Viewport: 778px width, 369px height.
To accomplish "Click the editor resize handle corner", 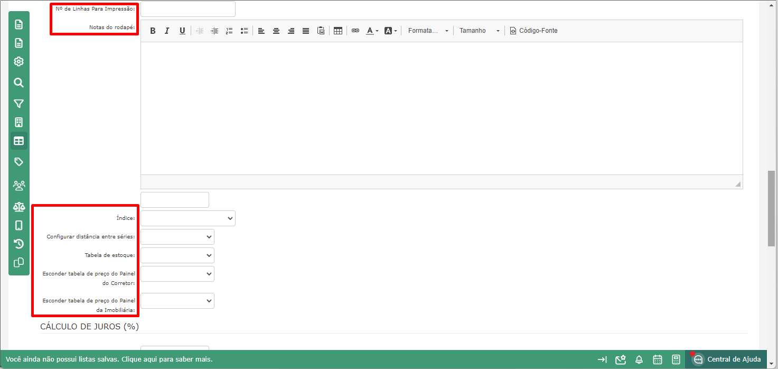I will (738, 184).
